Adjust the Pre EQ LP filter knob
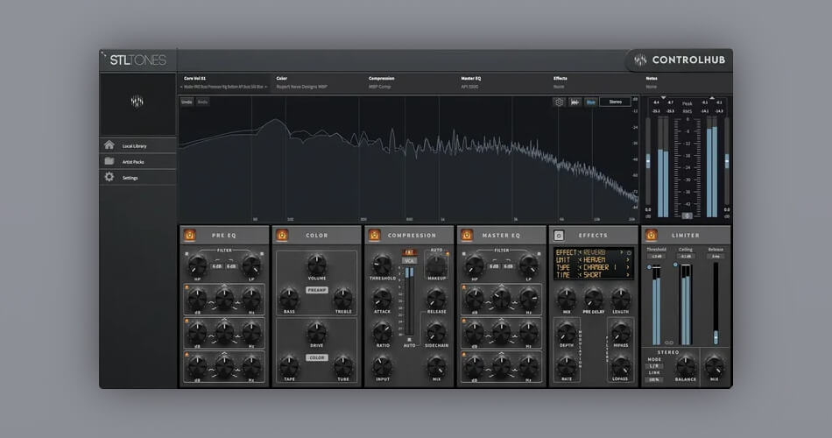 tap(251, 265)
